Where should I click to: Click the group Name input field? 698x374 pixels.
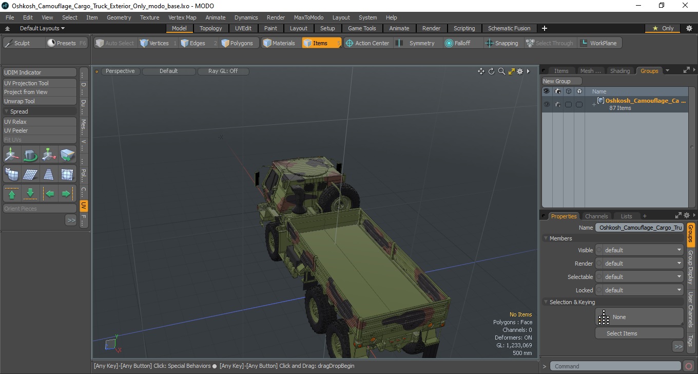point(639,228)
